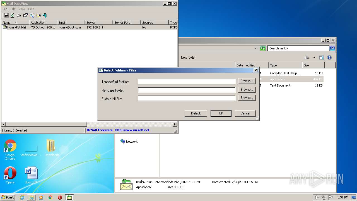Sort by the Email column header
Viewport: 357px width, 201px height.
(x=71, y=23)
